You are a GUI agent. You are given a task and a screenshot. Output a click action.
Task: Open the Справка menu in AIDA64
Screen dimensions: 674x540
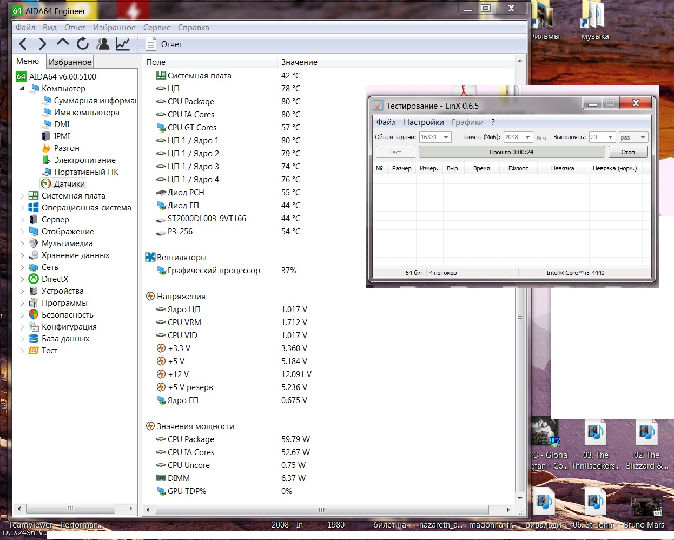point(193,28)
